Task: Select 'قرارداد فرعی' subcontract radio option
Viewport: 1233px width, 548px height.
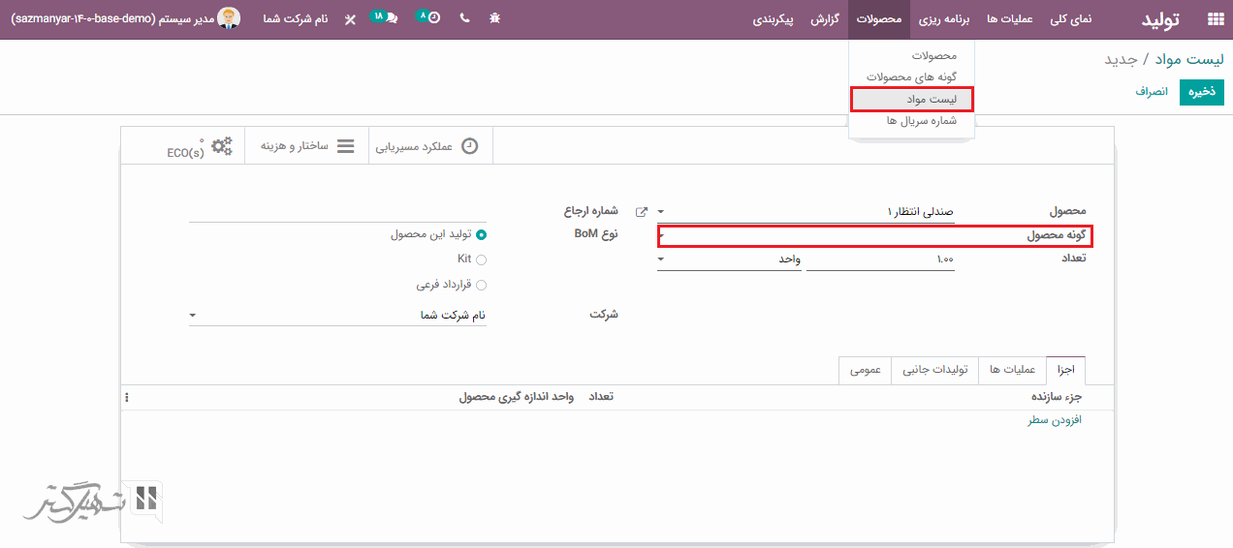Action: [x=482, y=285]
